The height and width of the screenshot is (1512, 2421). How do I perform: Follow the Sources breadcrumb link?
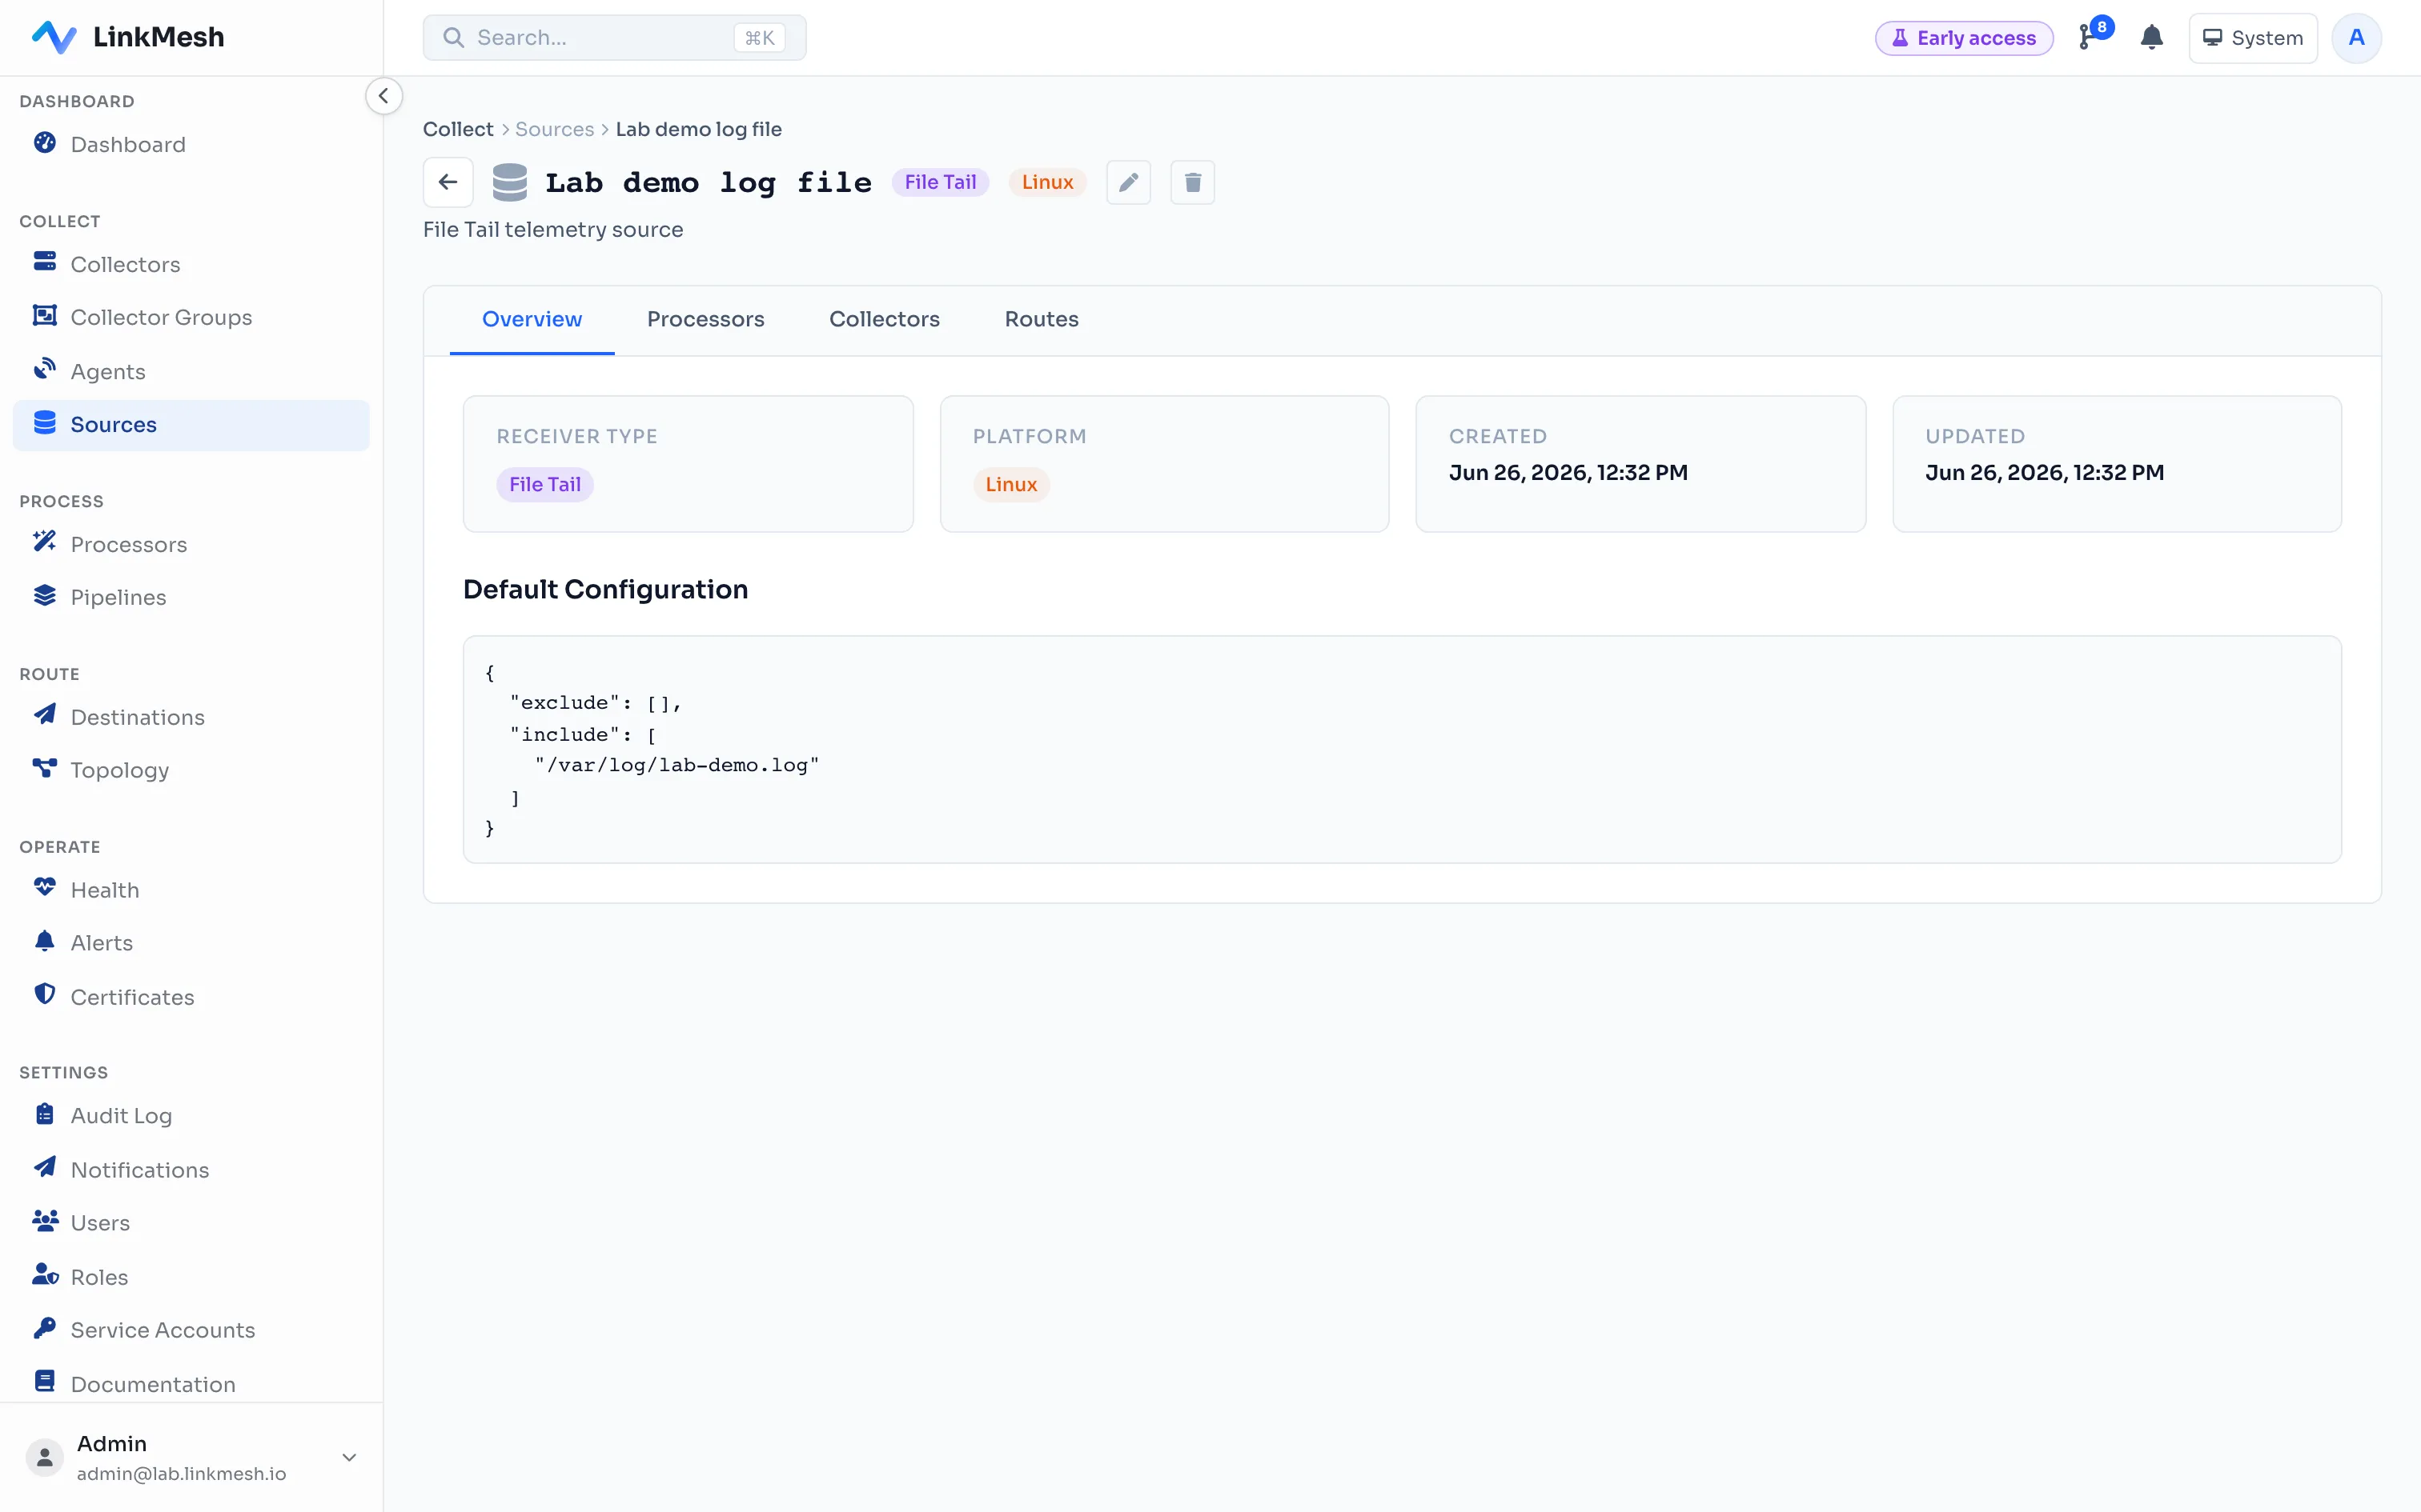click(x=554, y=129)
